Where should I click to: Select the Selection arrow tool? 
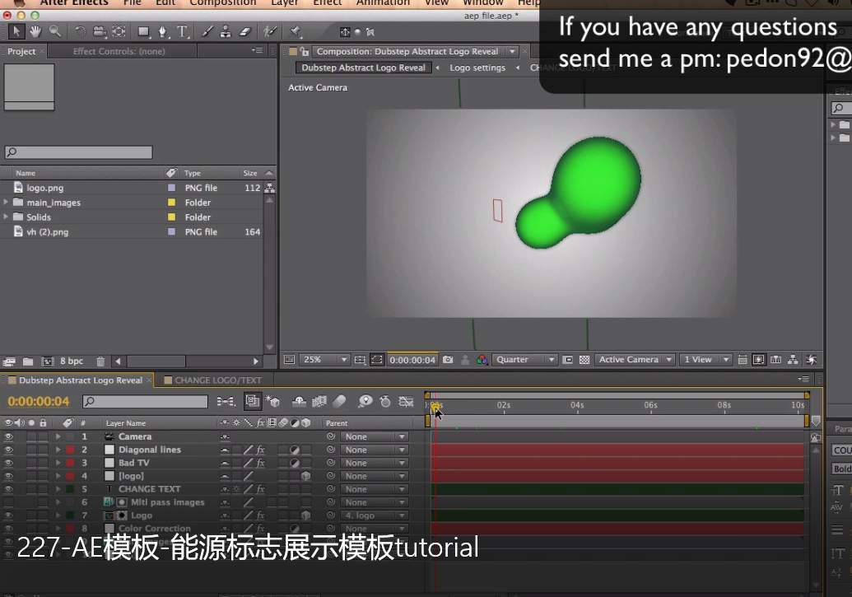pyautogui.click(x=16, y=31)
